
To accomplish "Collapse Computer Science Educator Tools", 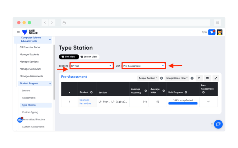I will 50,39.
